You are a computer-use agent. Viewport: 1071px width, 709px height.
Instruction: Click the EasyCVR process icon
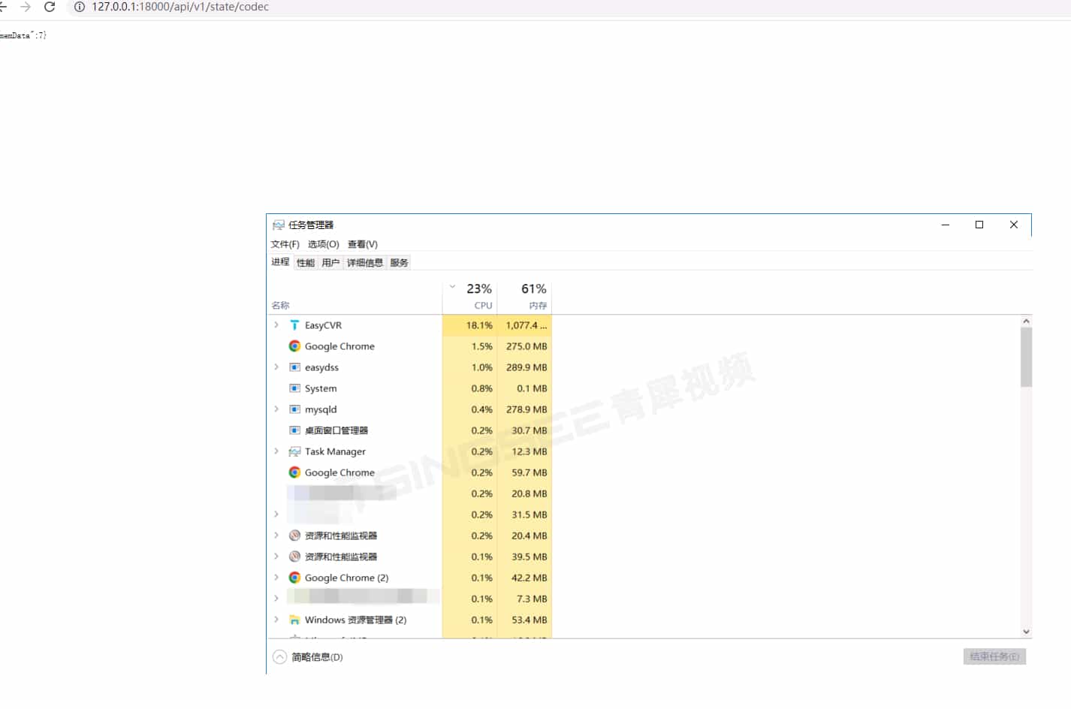(x=294, y=324)
